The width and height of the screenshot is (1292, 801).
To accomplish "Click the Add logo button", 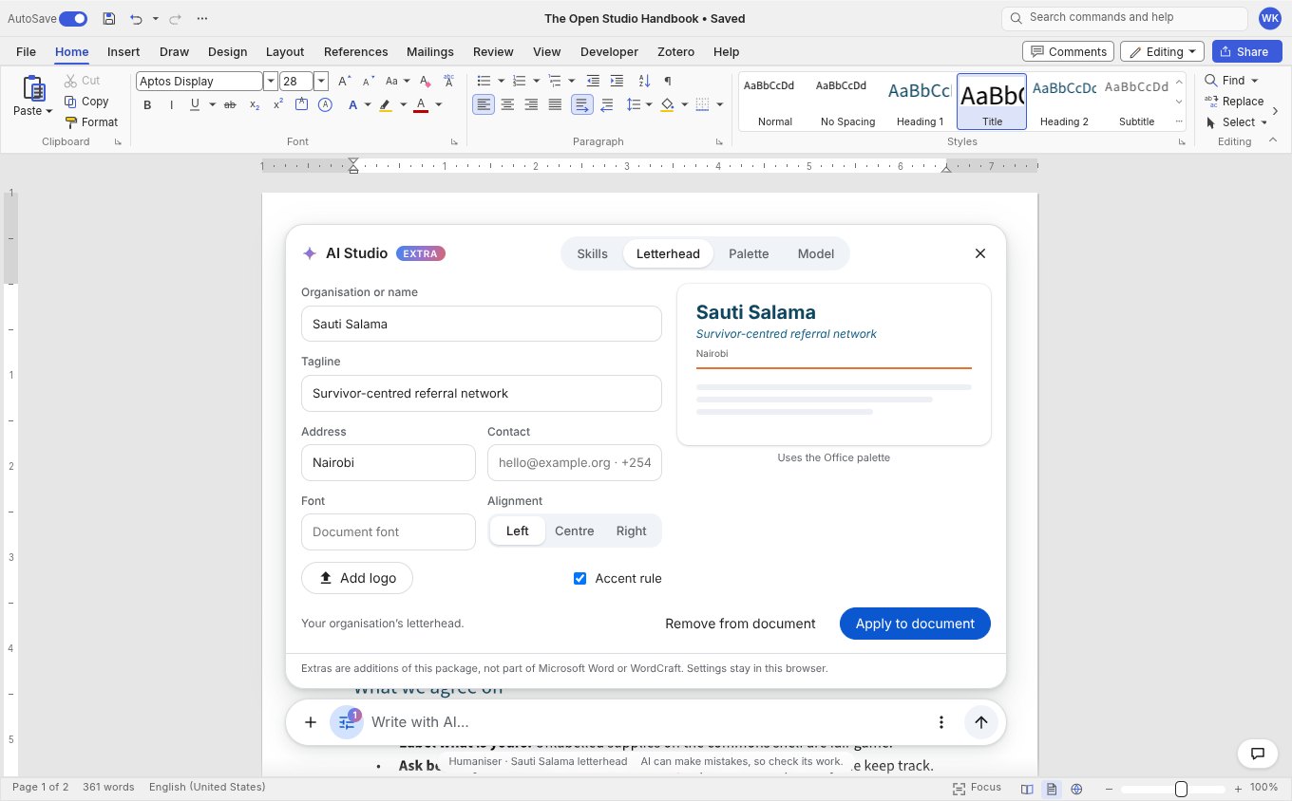I will (357, 578).
